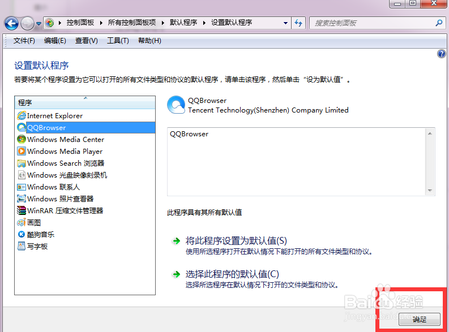Open the 帮助(H) menu
Screen dimensions: 449x332
(149, 41)
